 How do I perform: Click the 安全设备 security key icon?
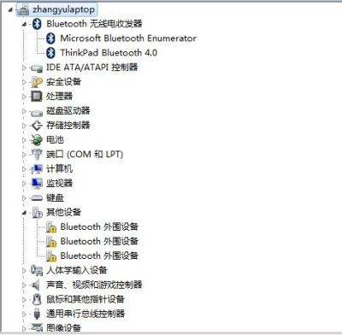point(37,82)
